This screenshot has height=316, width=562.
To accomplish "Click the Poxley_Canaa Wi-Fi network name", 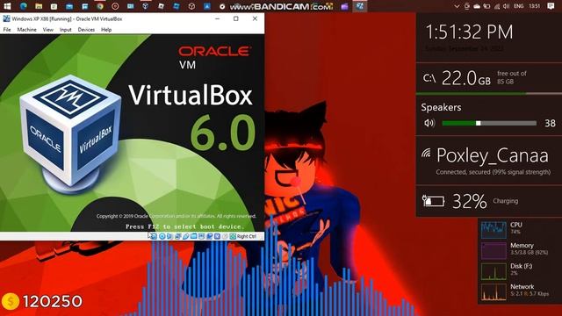I will (493, 155).
